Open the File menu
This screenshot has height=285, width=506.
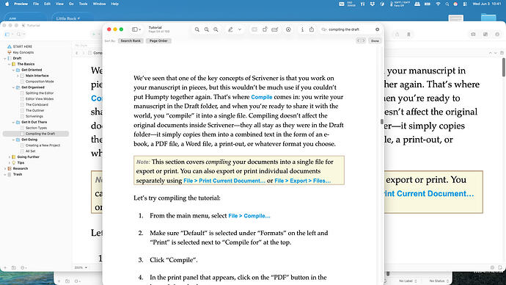tap(36, 4)
